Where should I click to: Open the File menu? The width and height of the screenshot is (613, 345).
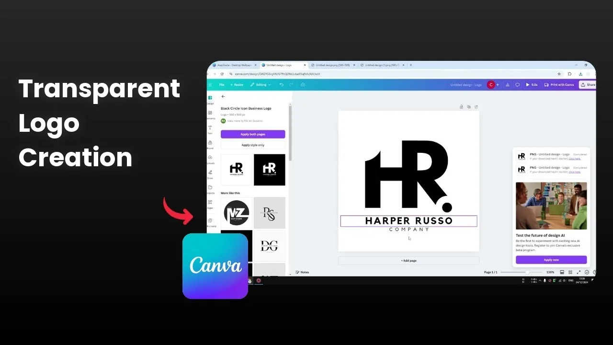point(222,85)
